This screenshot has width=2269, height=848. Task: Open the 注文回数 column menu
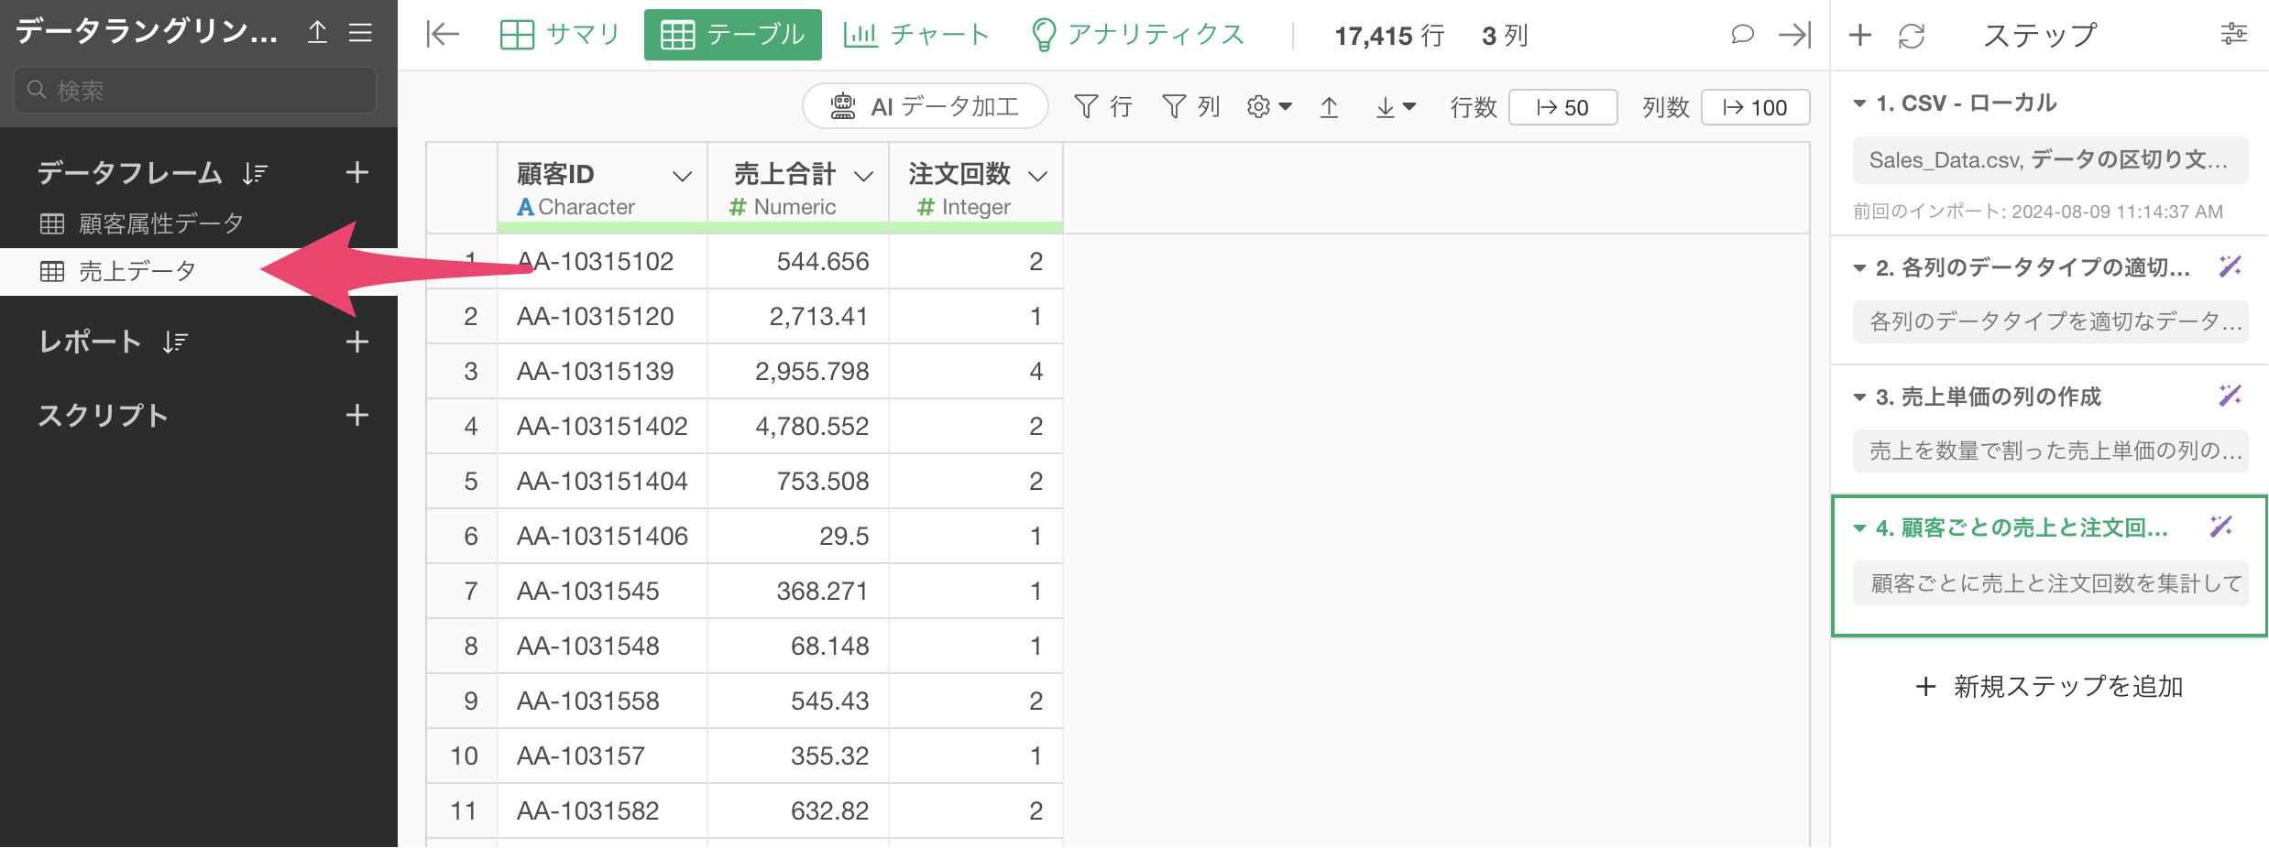click(x=1037, y=176)
